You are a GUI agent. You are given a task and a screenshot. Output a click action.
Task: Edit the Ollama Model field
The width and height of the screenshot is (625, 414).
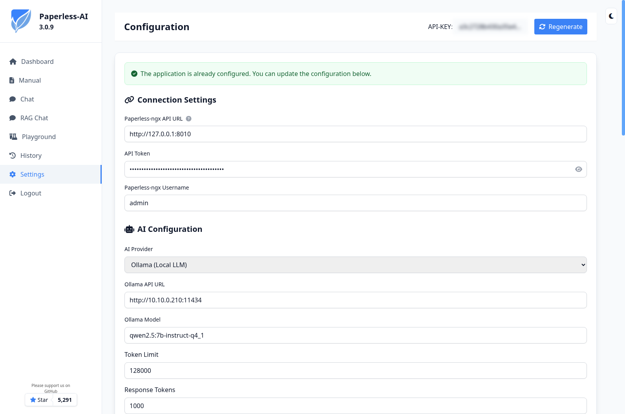tap(356, 335)
